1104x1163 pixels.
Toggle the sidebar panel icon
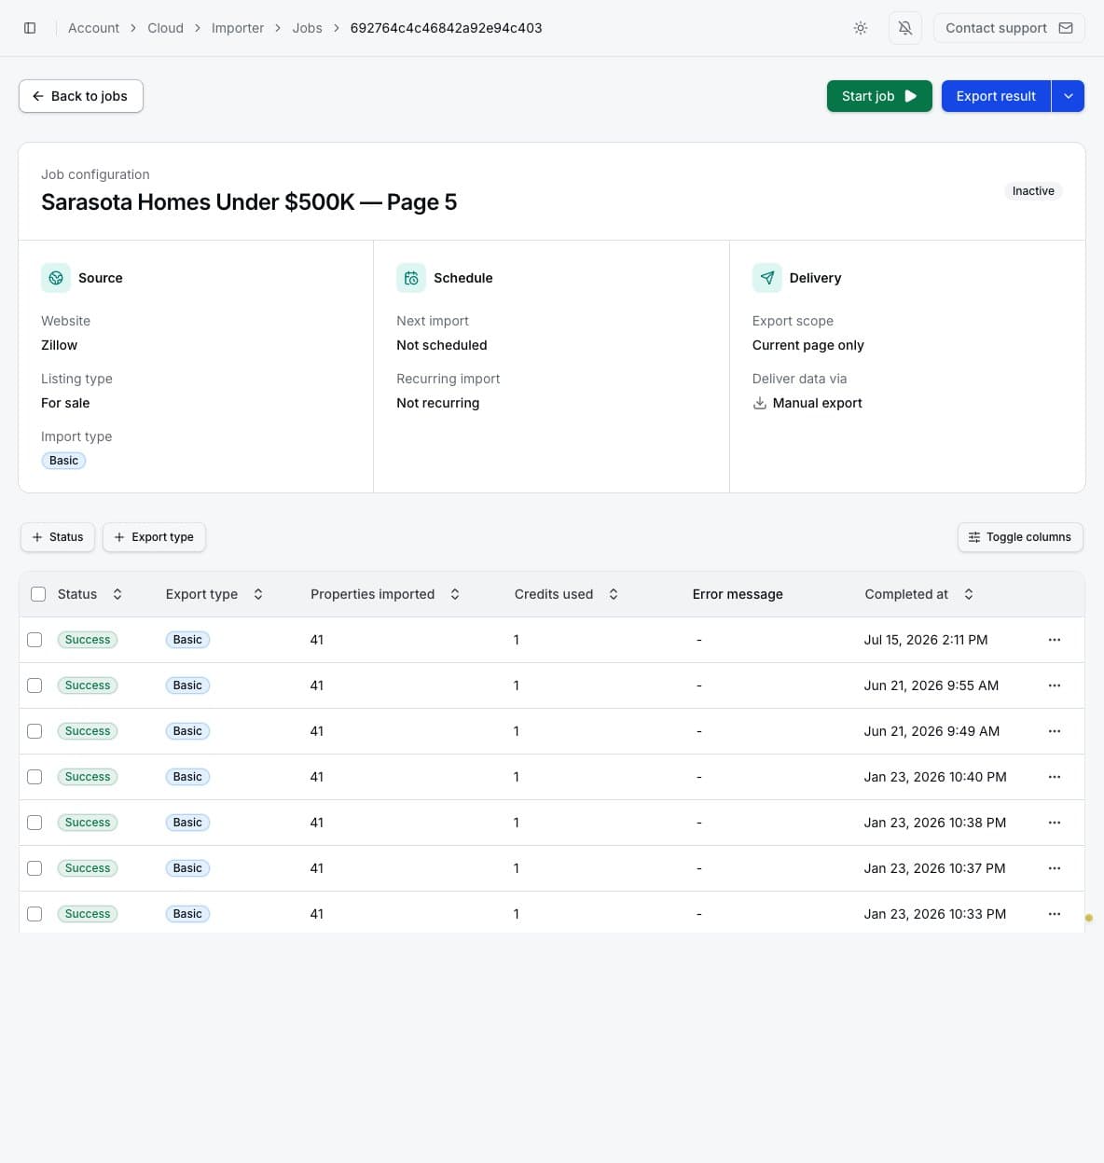pos(30,28)
